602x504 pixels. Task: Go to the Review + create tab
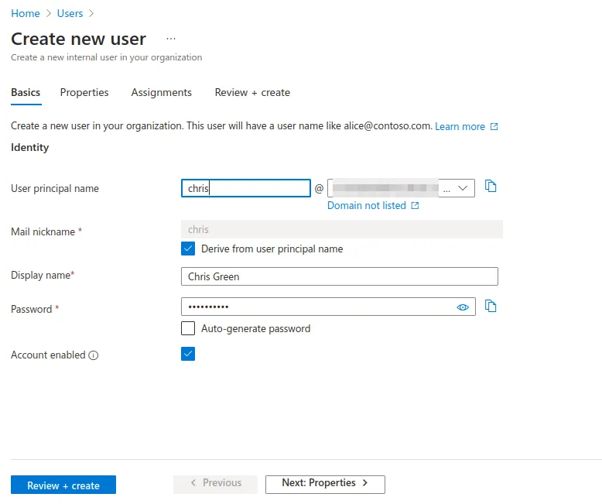tap(252, 92)
